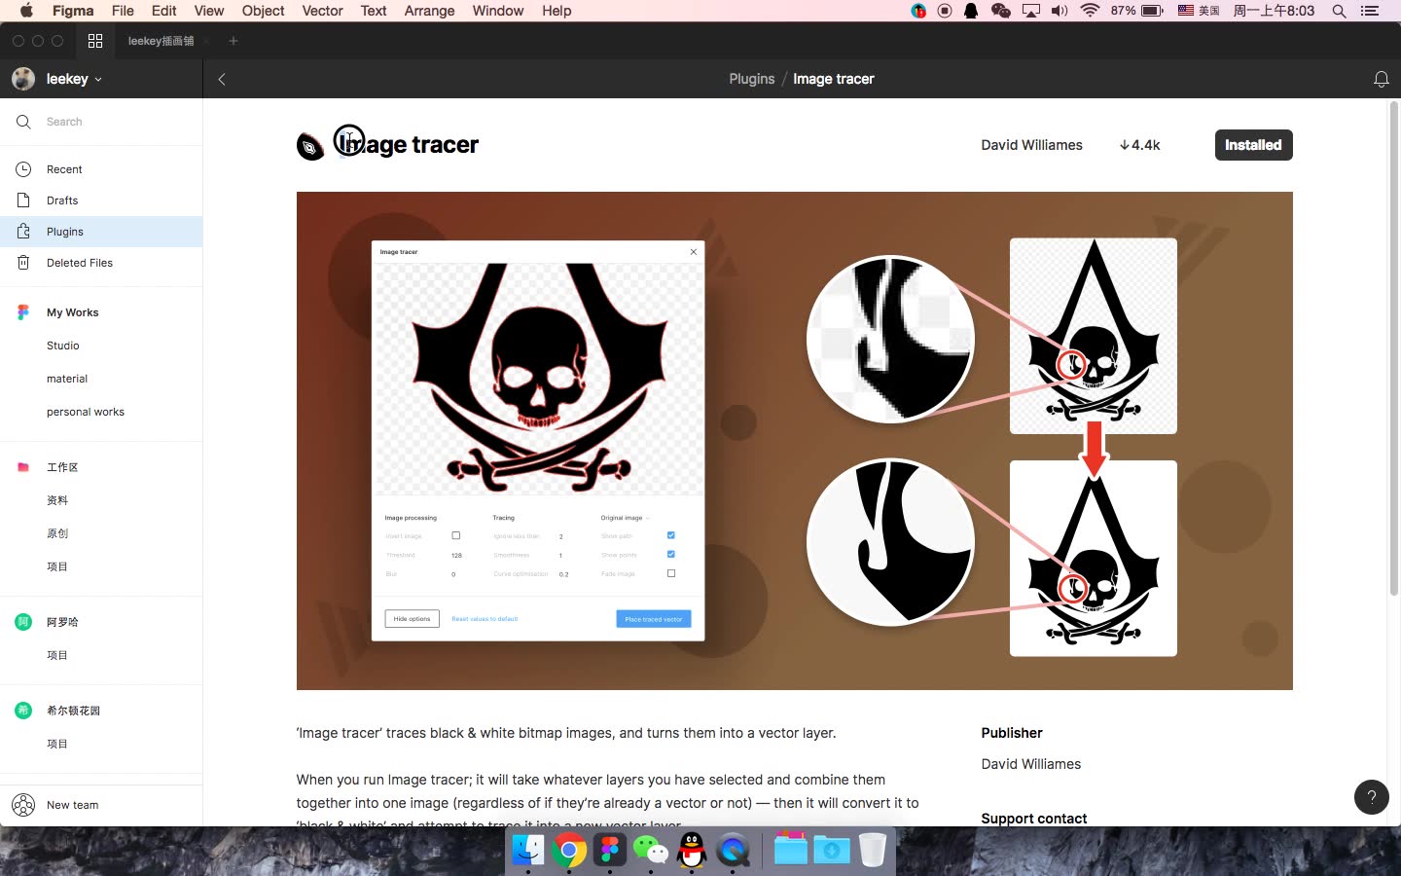Add a new tab with plus icon
The width and height of the screenshot is (1401, 876).
233,41
